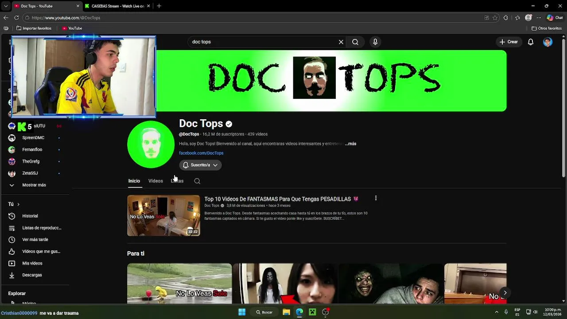
Task: Search within channel magnifier icon
Action: pos(197,181)
